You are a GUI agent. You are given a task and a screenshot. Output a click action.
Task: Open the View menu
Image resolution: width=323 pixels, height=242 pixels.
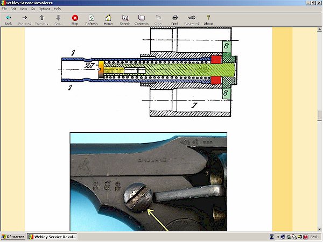point(23,9)
